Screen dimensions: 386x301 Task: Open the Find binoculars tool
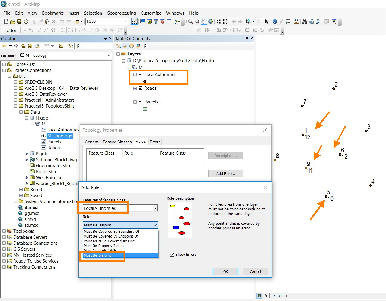point(304,21)
